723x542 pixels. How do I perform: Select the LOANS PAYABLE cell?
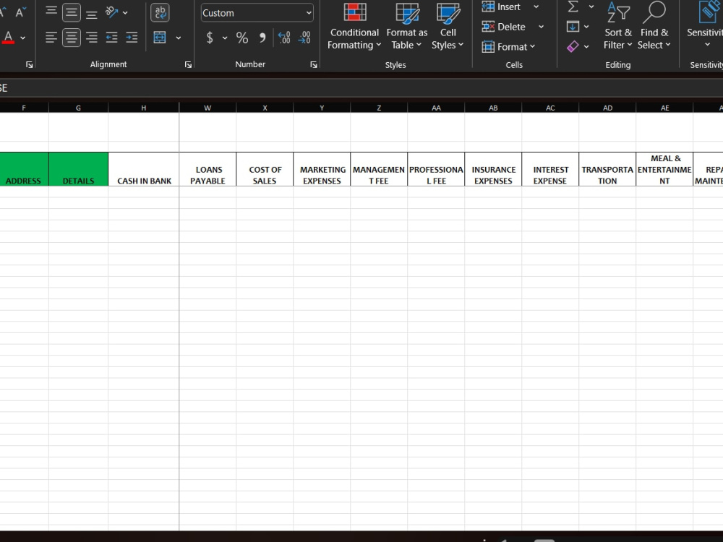208,169
